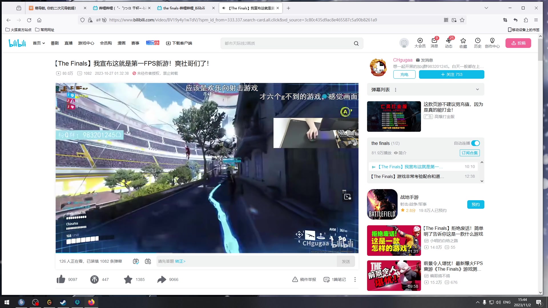Image resolution: width=548 pixels, height=308 pixels.
Task: Bookmark this page with star icon
Action: coord(462,20)
